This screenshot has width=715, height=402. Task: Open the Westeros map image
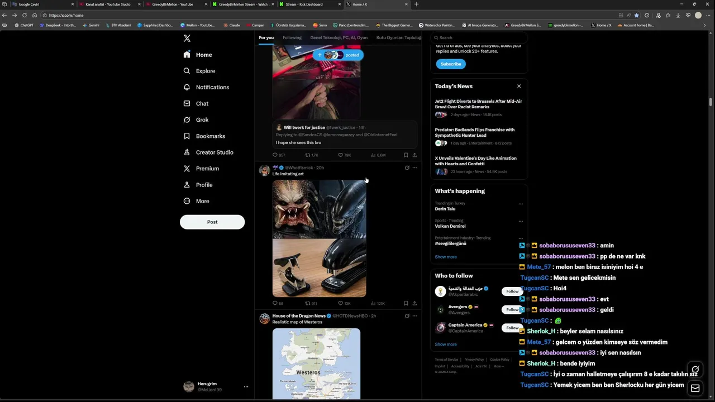click(x=316, y=364)
